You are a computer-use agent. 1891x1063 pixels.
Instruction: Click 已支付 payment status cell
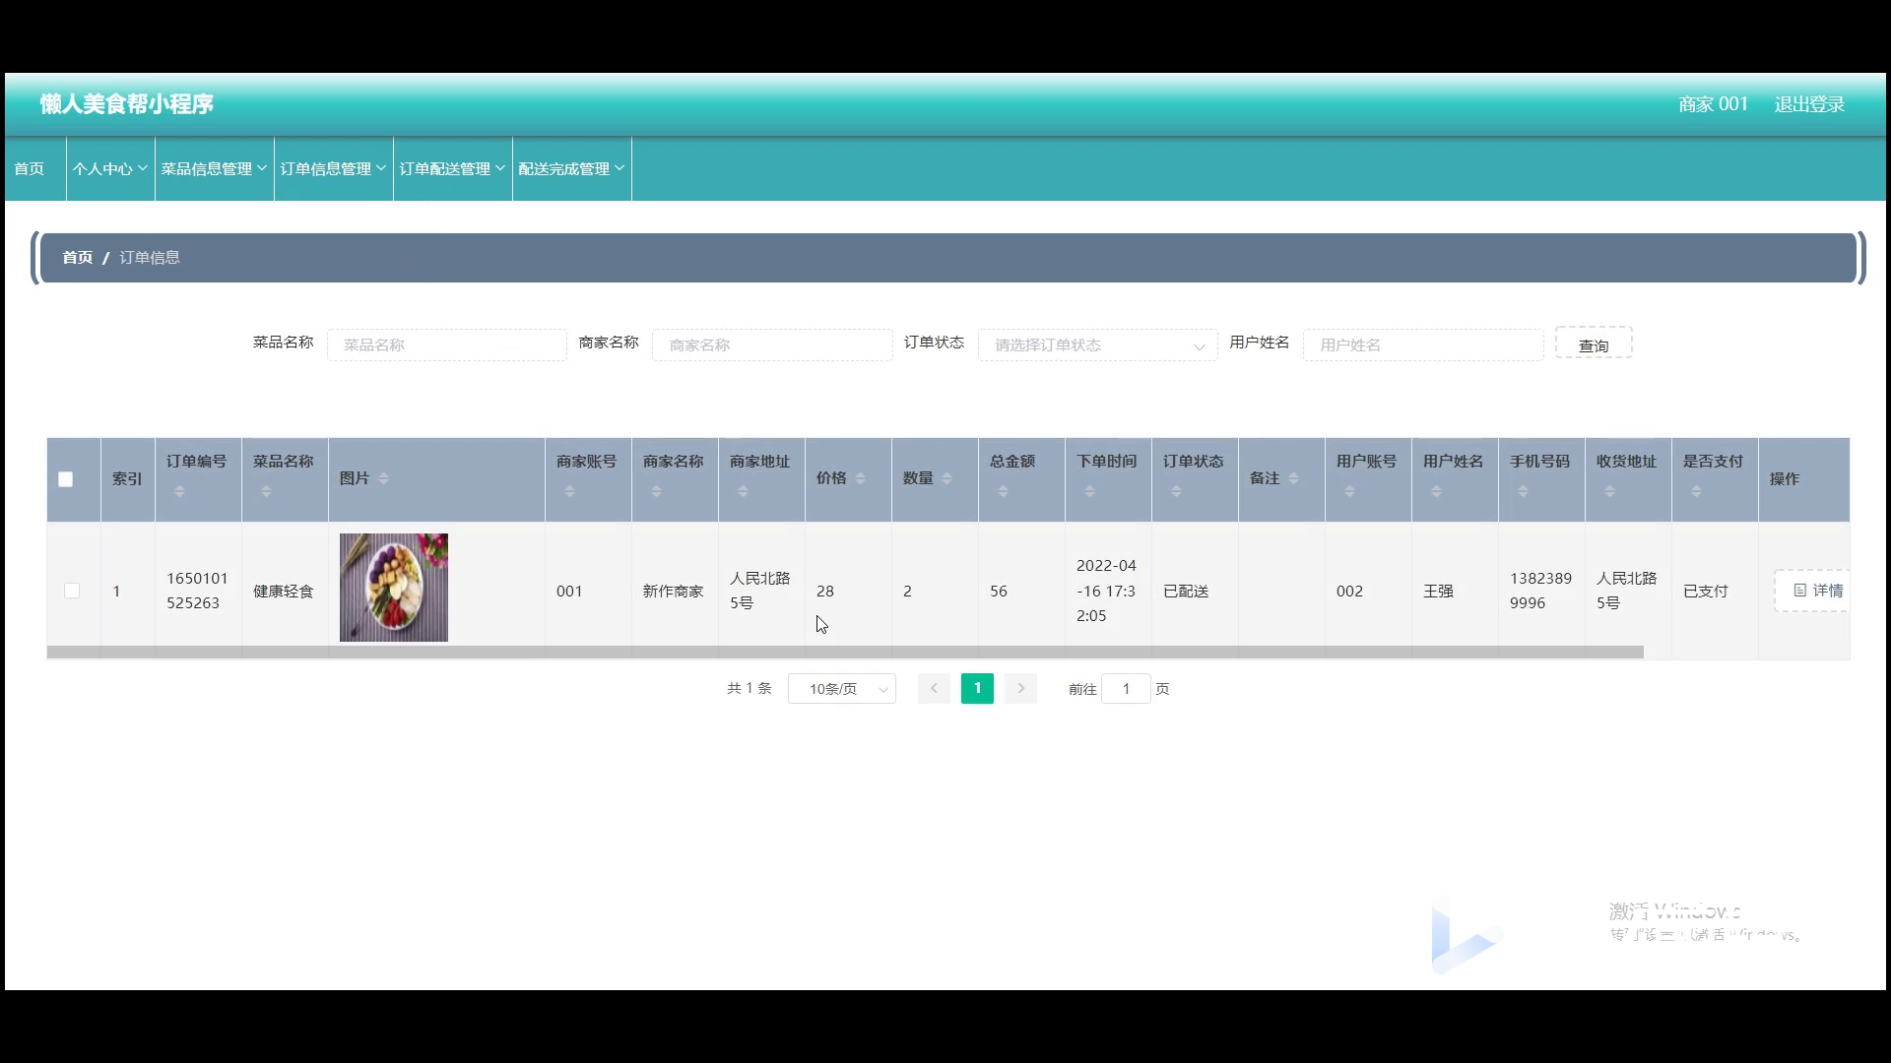(x=1706, y=592)
